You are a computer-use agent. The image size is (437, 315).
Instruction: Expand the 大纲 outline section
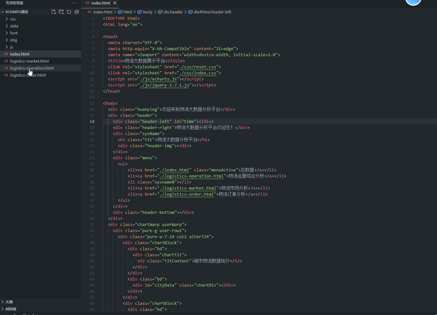point(9,302)
